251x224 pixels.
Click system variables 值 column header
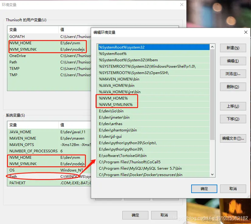coord(75,125)
